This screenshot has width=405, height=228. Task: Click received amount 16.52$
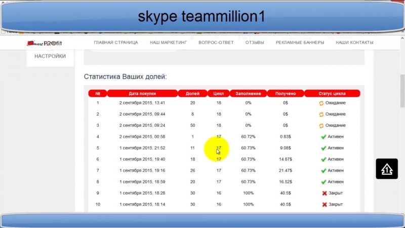(286, 182)
